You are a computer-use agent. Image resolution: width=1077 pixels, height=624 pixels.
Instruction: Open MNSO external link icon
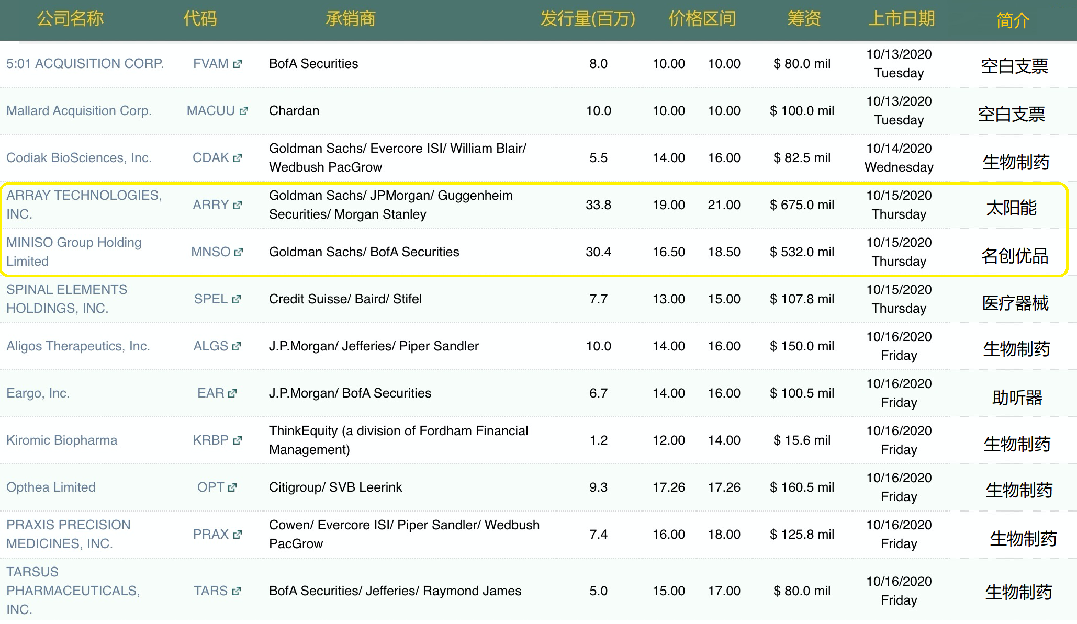coord(239,252)
